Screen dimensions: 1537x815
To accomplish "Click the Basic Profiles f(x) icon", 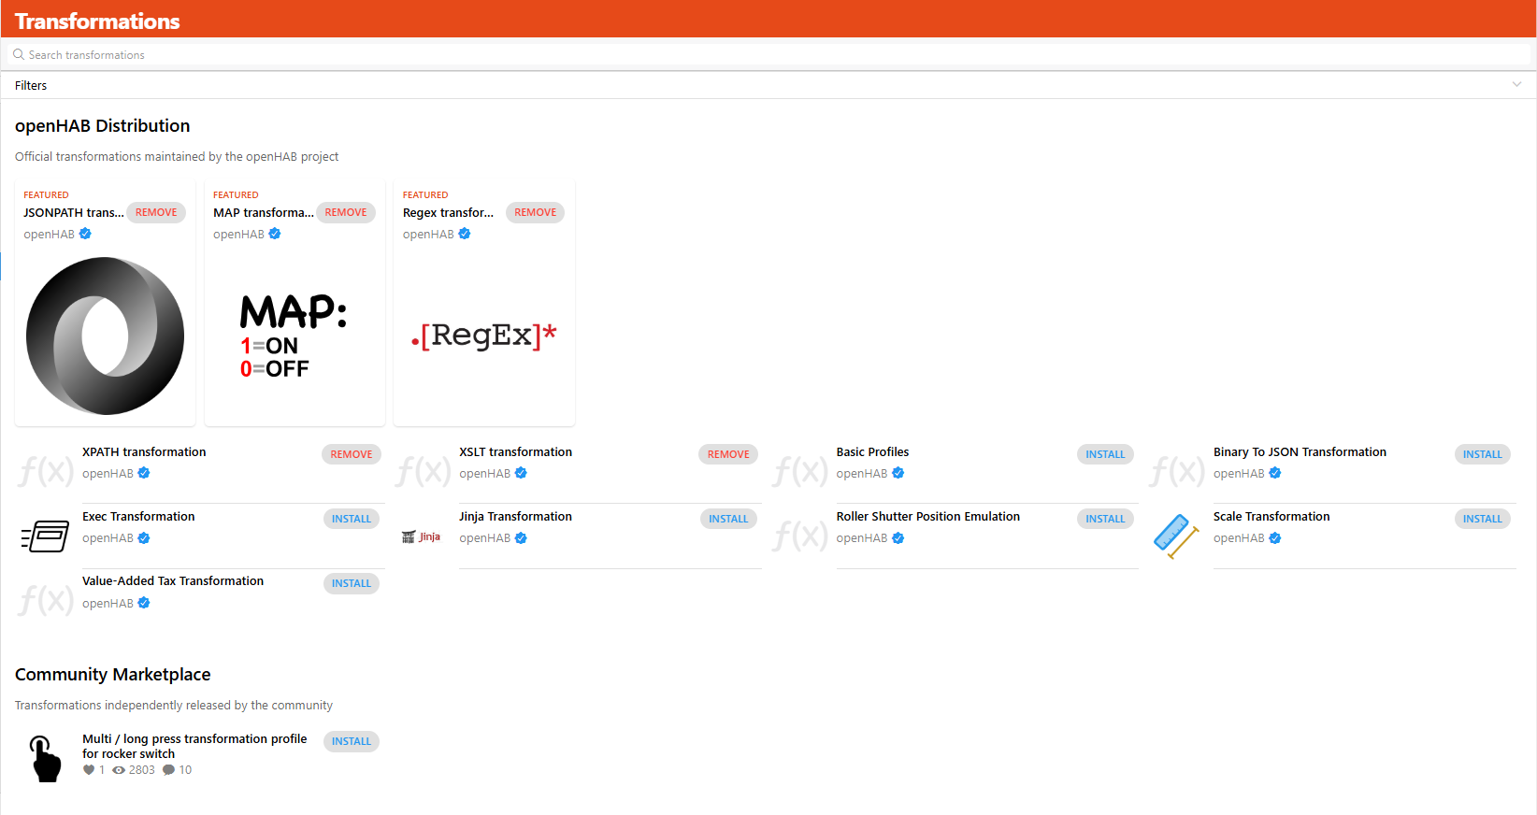I will [800, 469].
